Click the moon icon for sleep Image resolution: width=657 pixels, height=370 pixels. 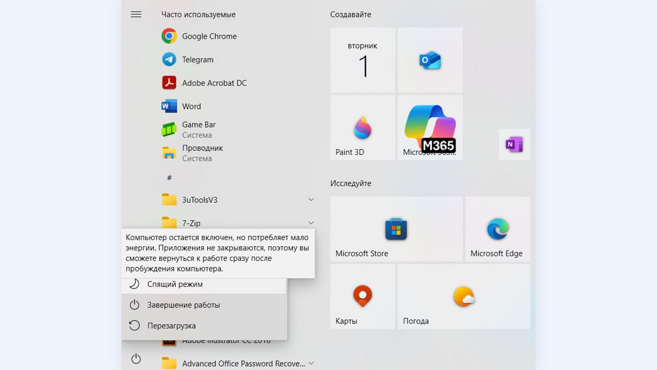134,284
